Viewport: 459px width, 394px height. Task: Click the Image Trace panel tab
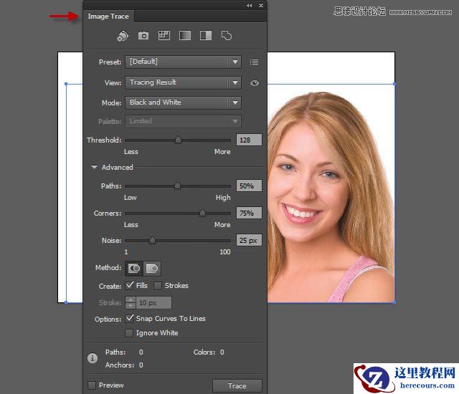[108, 16]
